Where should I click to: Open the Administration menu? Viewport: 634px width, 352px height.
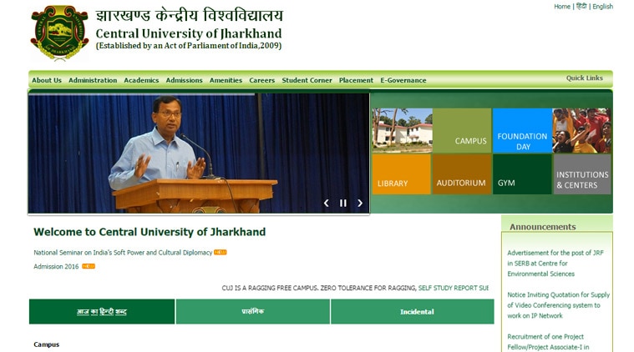[x=93, y=80]
